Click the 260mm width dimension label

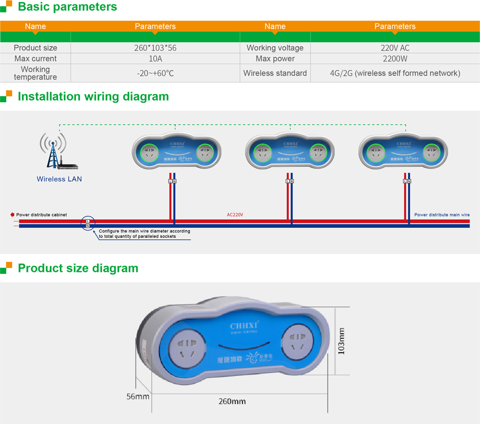pyautogui.click(x=232, y=401)
